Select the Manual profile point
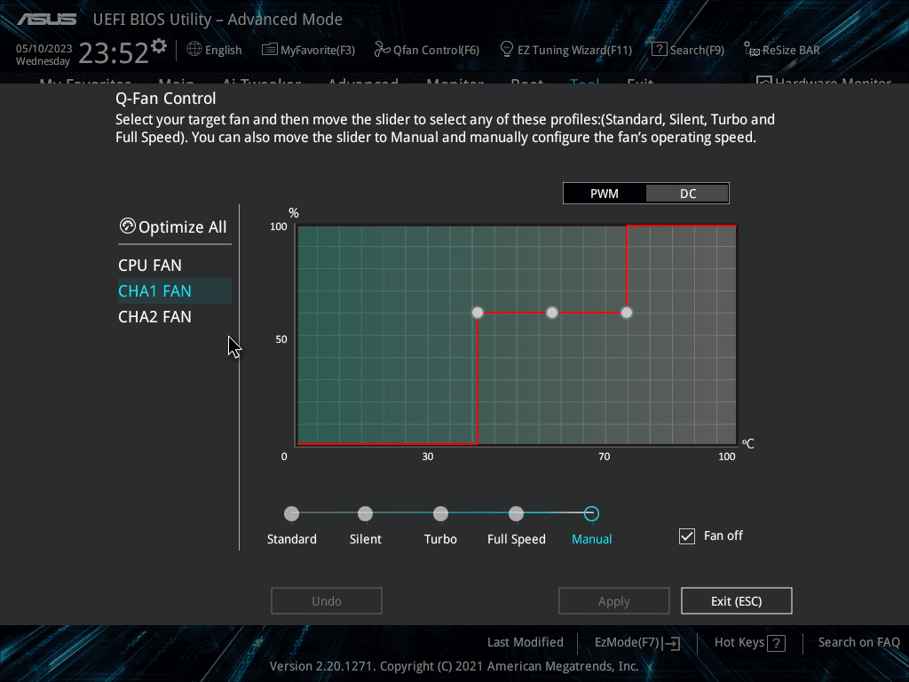The height and width of the screenshot is (682, 909). [x=591, y=513]
